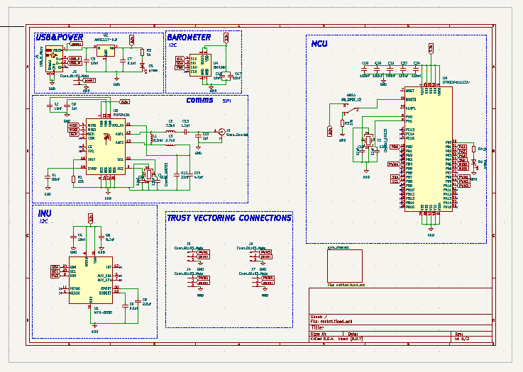
Task: Select capacitor C12 in the COMMS block
Action: click(x=177, y=174)
